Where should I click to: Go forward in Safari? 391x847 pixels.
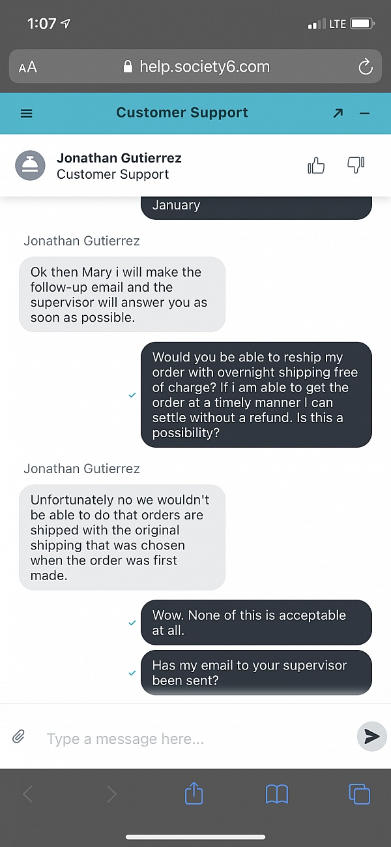click(x=111, y=794)
